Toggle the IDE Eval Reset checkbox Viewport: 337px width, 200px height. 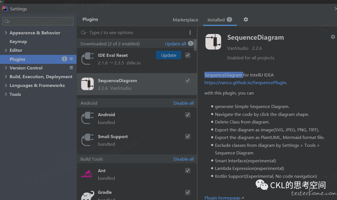point(188,55)
